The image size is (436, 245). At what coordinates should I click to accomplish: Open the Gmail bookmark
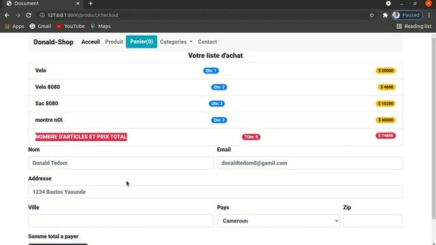coord(40,26)
